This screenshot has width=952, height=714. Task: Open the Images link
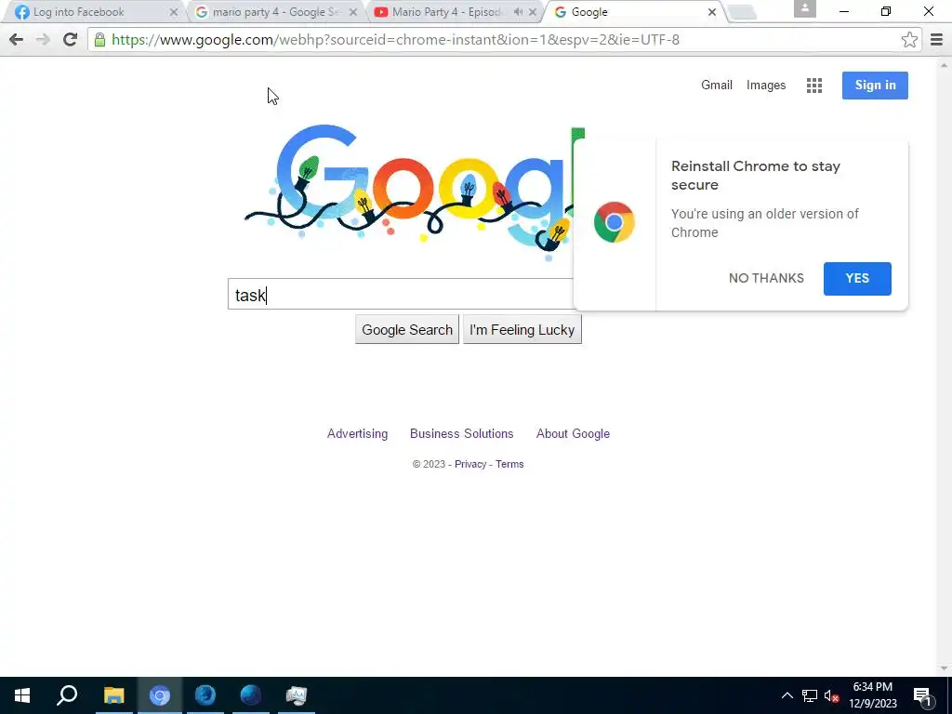tap(766, 86)
